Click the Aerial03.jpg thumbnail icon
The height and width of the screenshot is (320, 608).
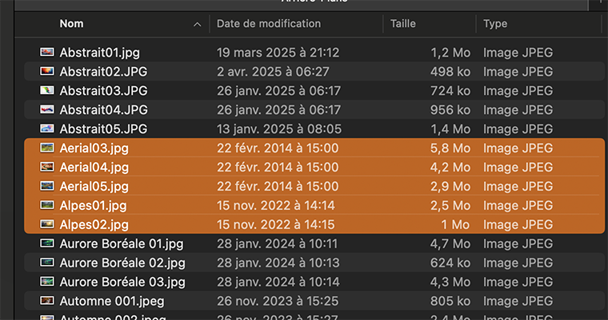[47, 148]
